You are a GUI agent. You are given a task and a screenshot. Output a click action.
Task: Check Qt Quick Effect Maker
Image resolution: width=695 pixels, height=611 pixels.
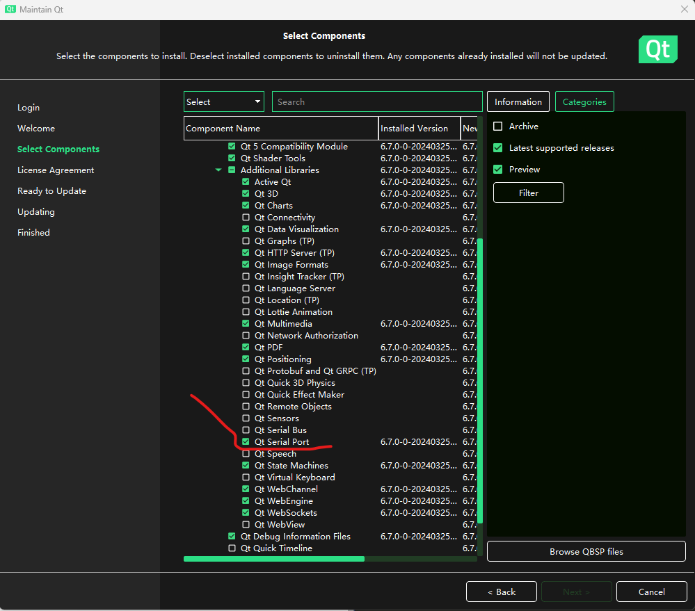[x=246, y=395]
